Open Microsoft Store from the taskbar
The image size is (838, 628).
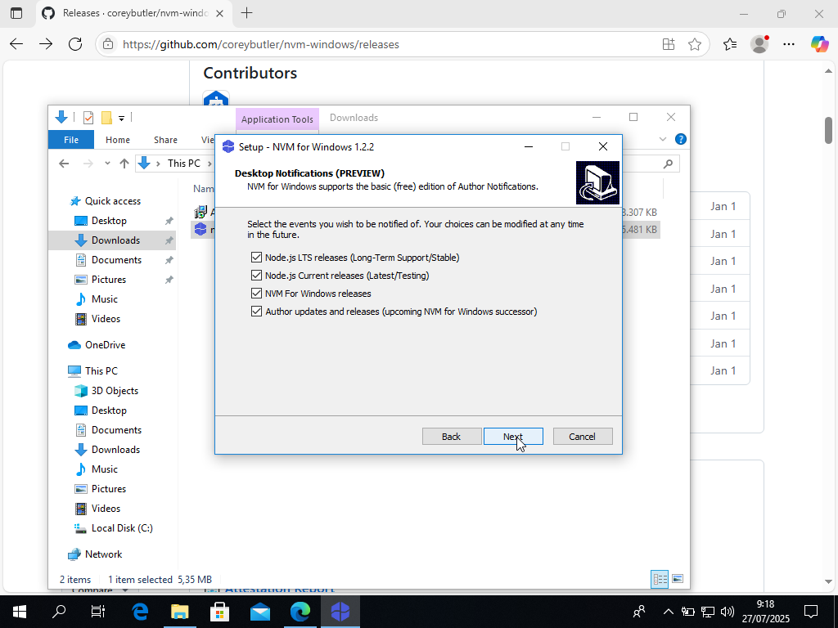pyautogui.click(x=220, y=611)
